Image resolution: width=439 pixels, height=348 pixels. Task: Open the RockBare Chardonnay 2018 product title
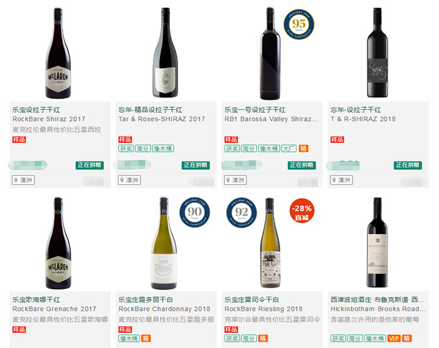tap(164, 308)
